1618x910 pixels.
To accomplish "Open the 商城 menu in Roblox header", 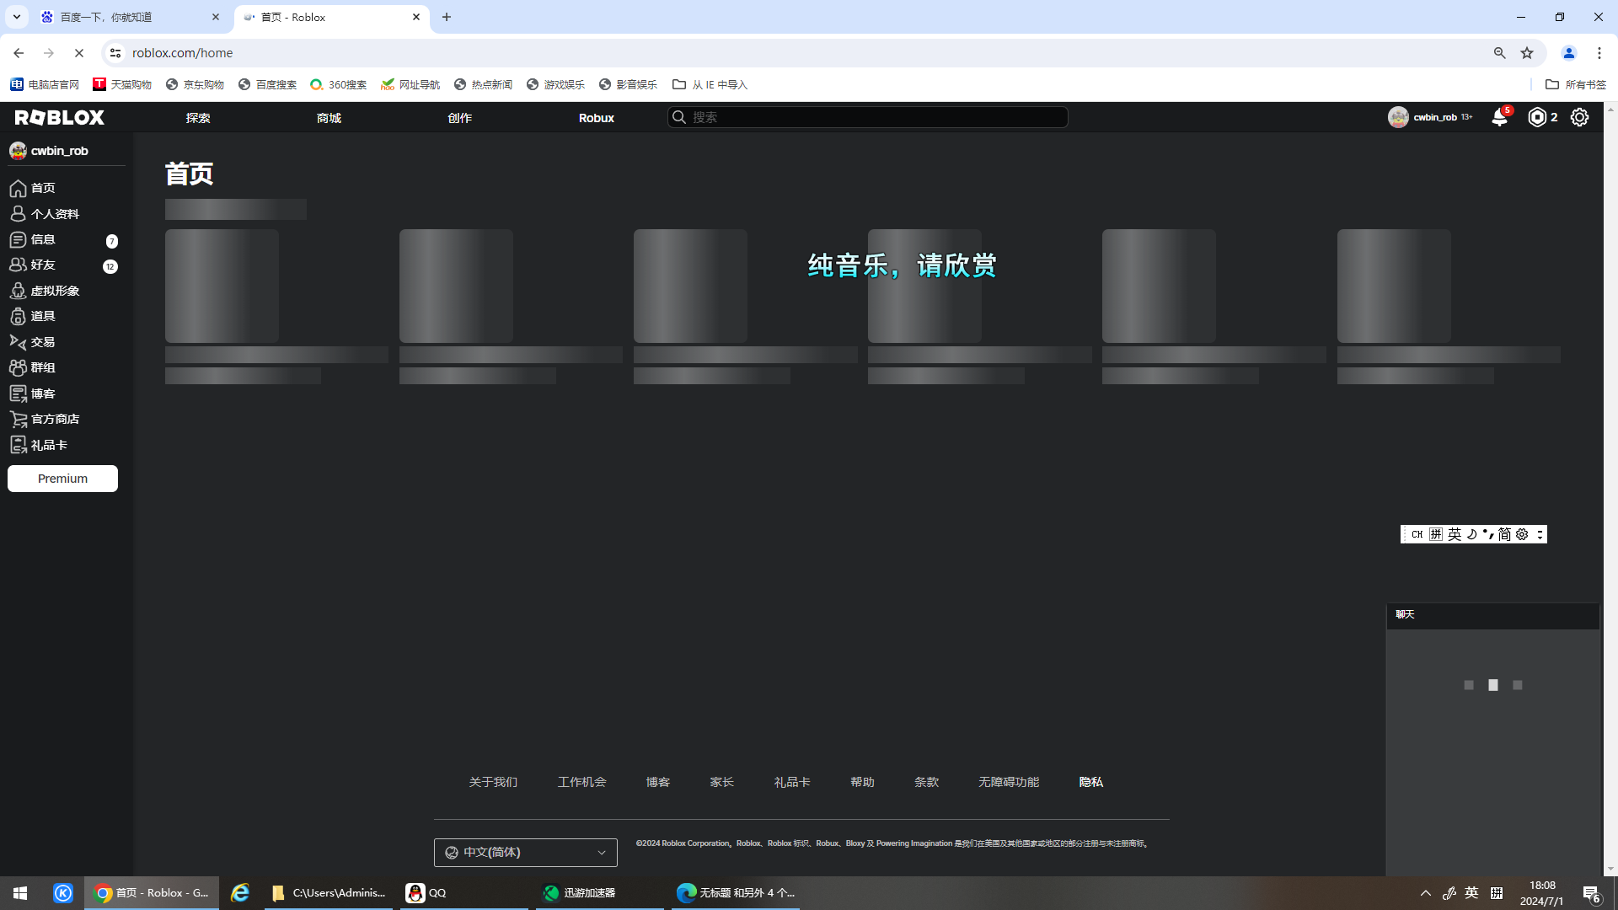I will click(x=329, y=118).
